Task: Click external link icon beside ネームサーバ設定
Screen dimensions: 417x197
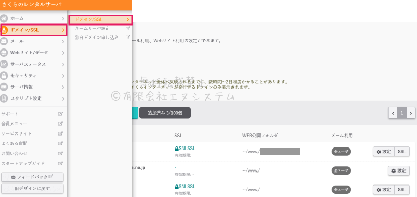Action: click(x=128, y=28)
